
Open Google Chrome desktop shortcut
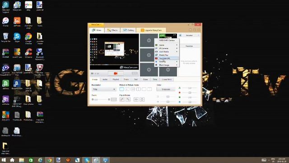click(x=28, y=38)
